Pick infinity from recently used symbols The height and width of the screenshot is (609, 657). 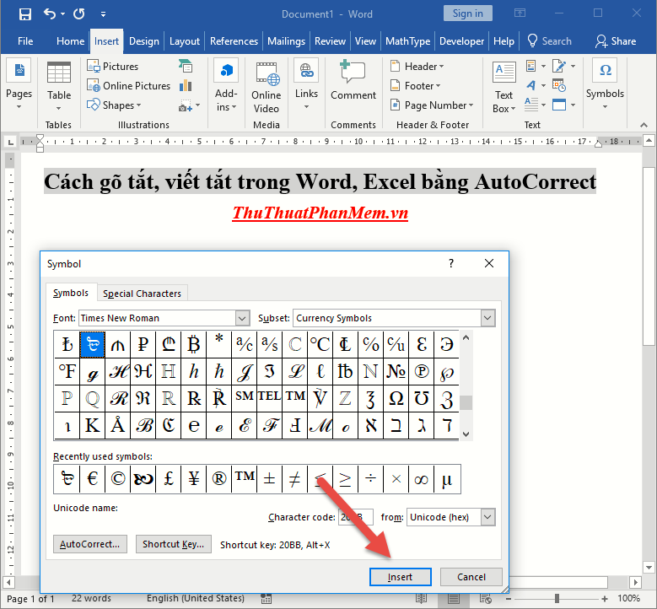click(x=421, y=478)
